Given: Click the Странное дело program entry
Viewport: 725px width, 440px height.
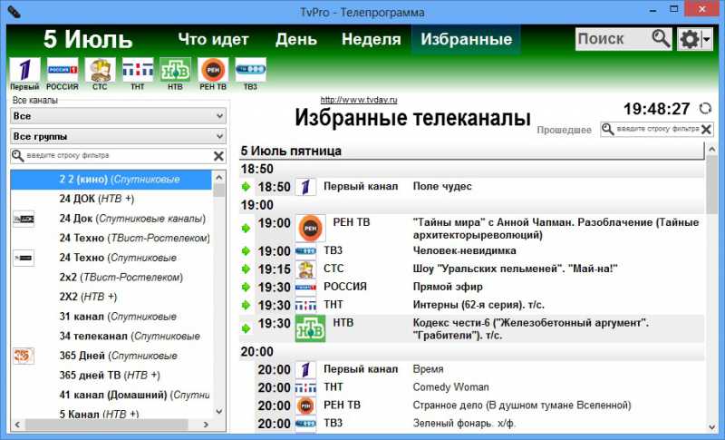Looking at the screenshot, I should coord(522,406).
